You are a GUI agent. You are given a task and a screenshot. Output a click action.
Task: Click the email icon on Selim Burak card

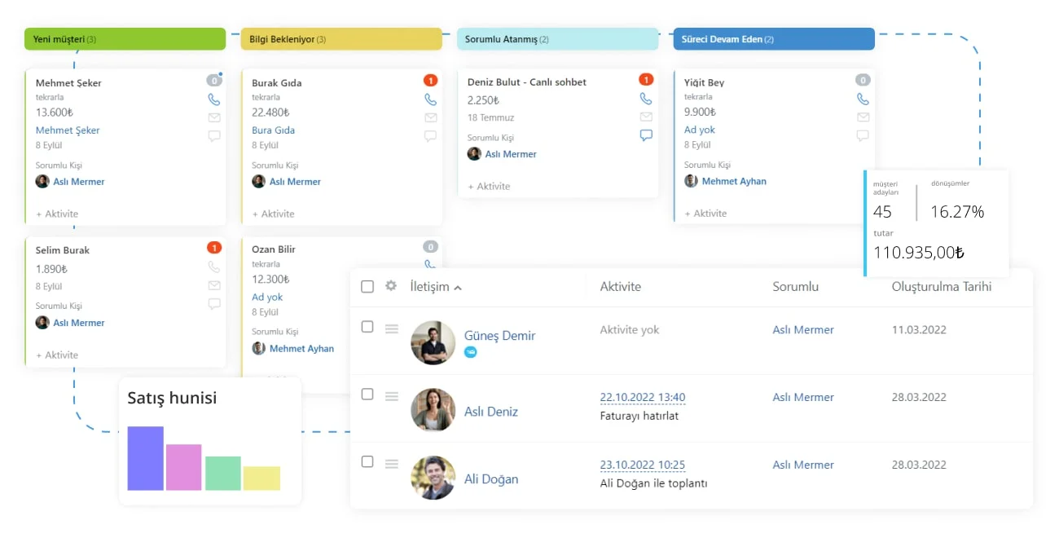214,285
